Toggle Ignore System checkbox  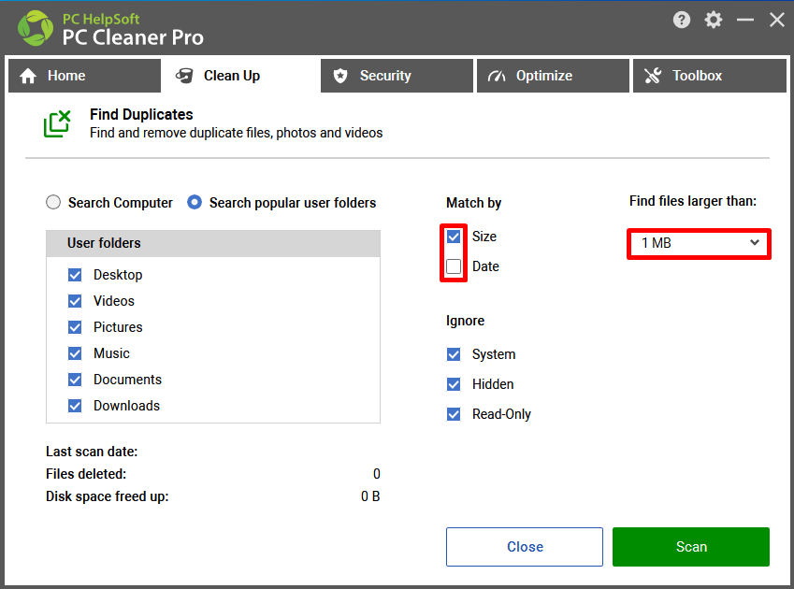click(x=454, y=354)
